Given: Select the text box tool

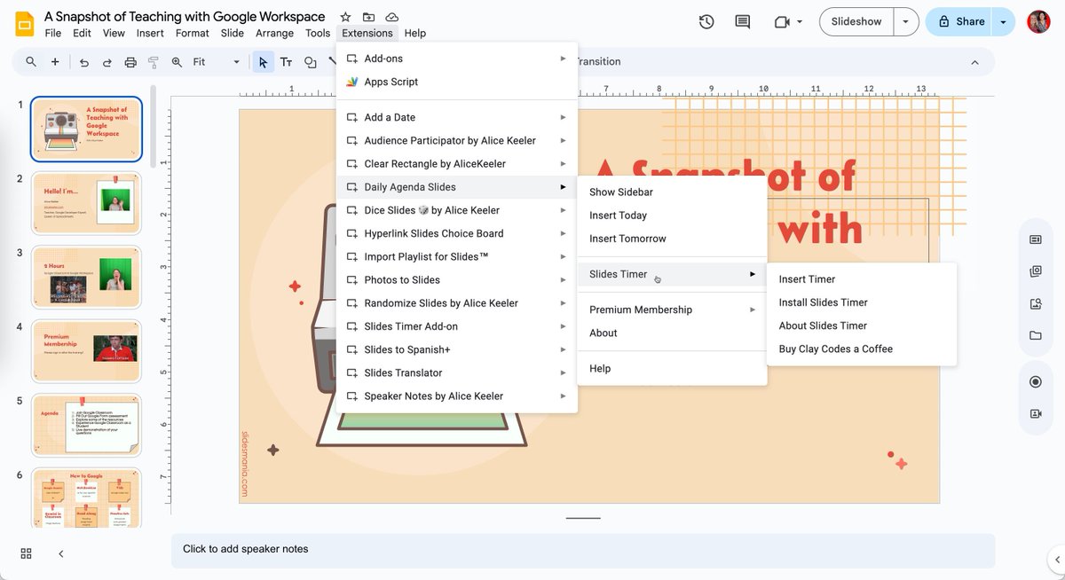Looking at the screenshot, I should pyautogui.click(x=286, y=62).
